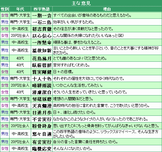Click the 理由 column header
This screenshot has height=152, width=162.
(107, 9)
